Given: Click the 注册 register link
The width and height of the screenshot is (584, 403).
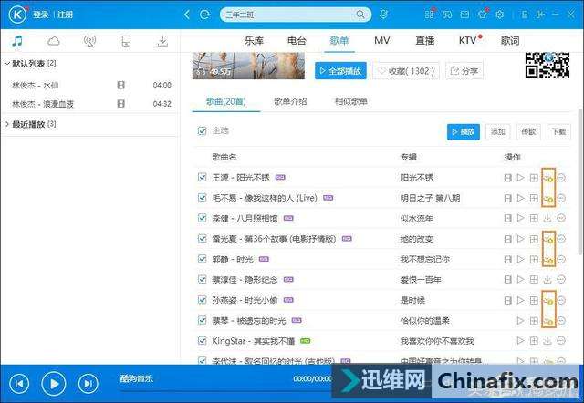Looking at the screenshot, I should 65,15.
